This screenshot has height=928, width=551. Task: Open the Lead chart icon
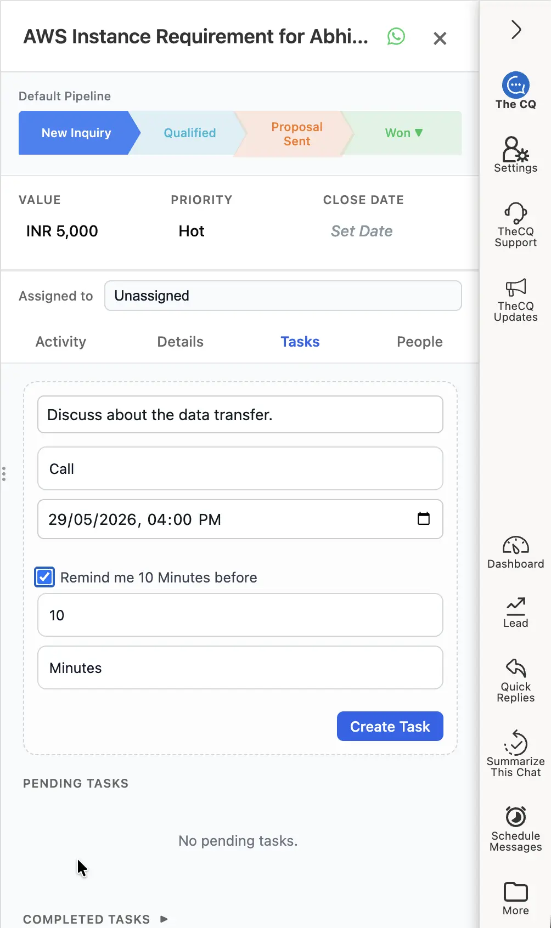[x=516, y=606]
